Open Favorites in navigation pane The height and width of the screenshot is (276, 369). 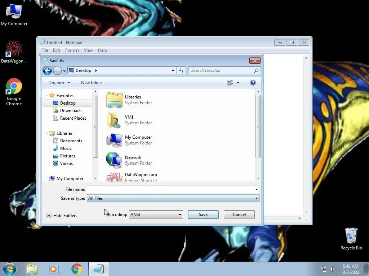click(x=65, y=96)
